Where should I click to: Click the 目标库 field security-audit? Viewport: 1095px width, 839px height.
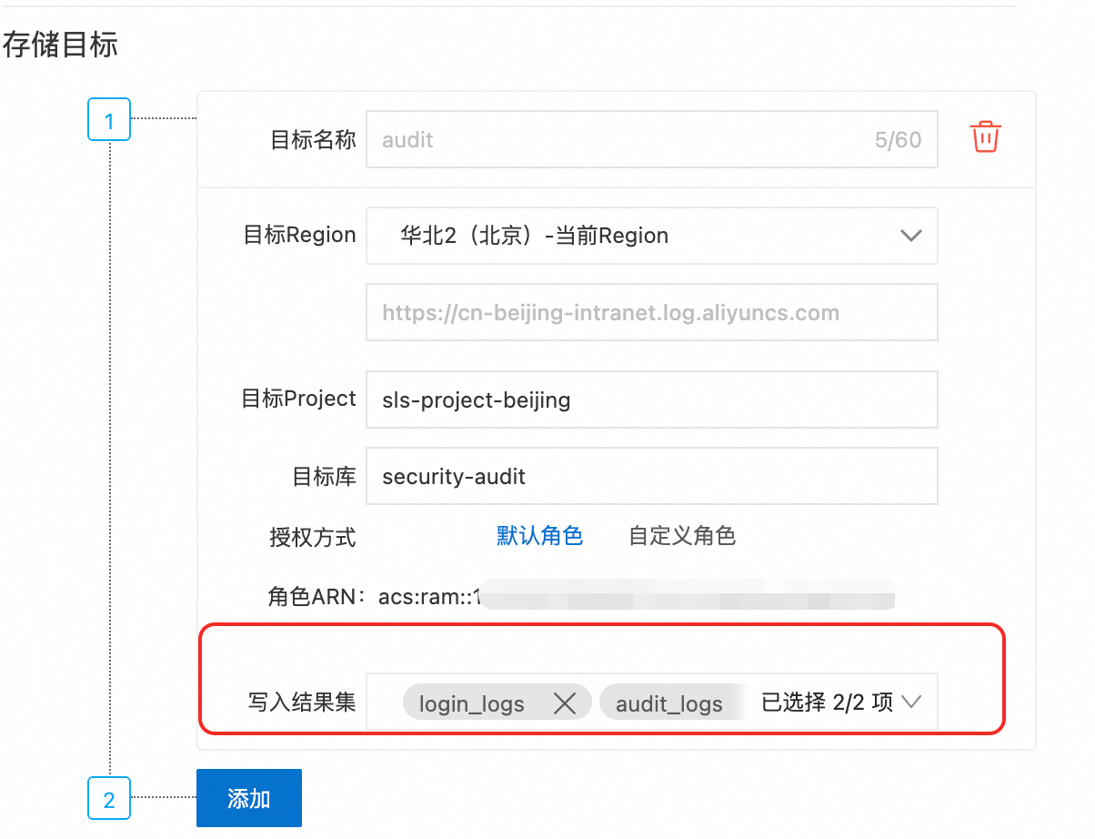pos(651,476)
